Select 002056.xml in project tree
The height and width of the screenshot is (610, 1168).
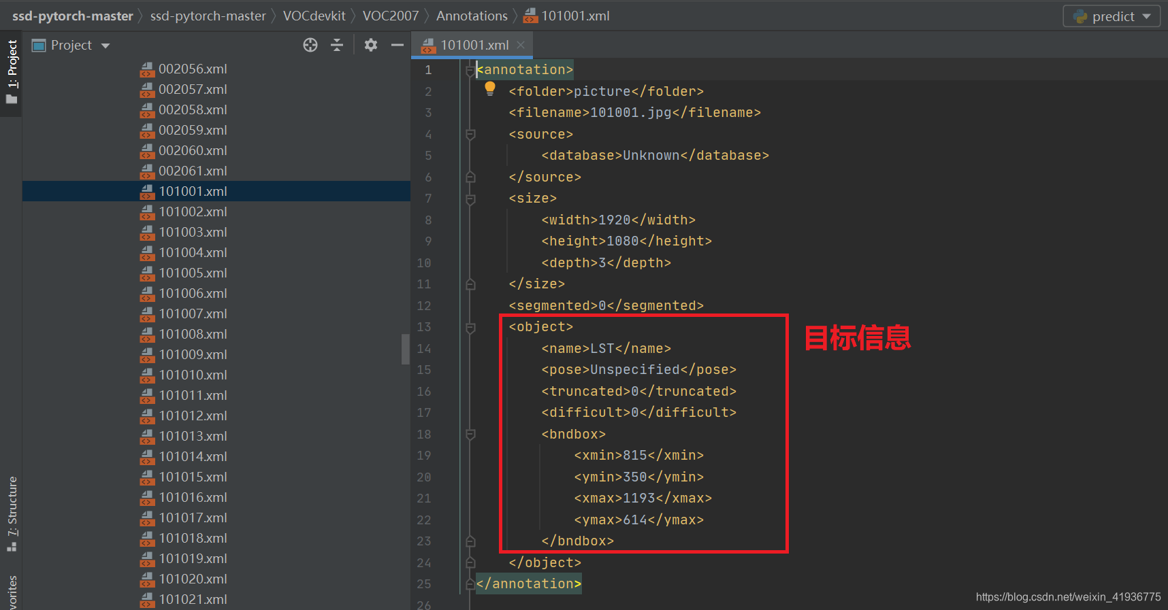tap(193, 69)
